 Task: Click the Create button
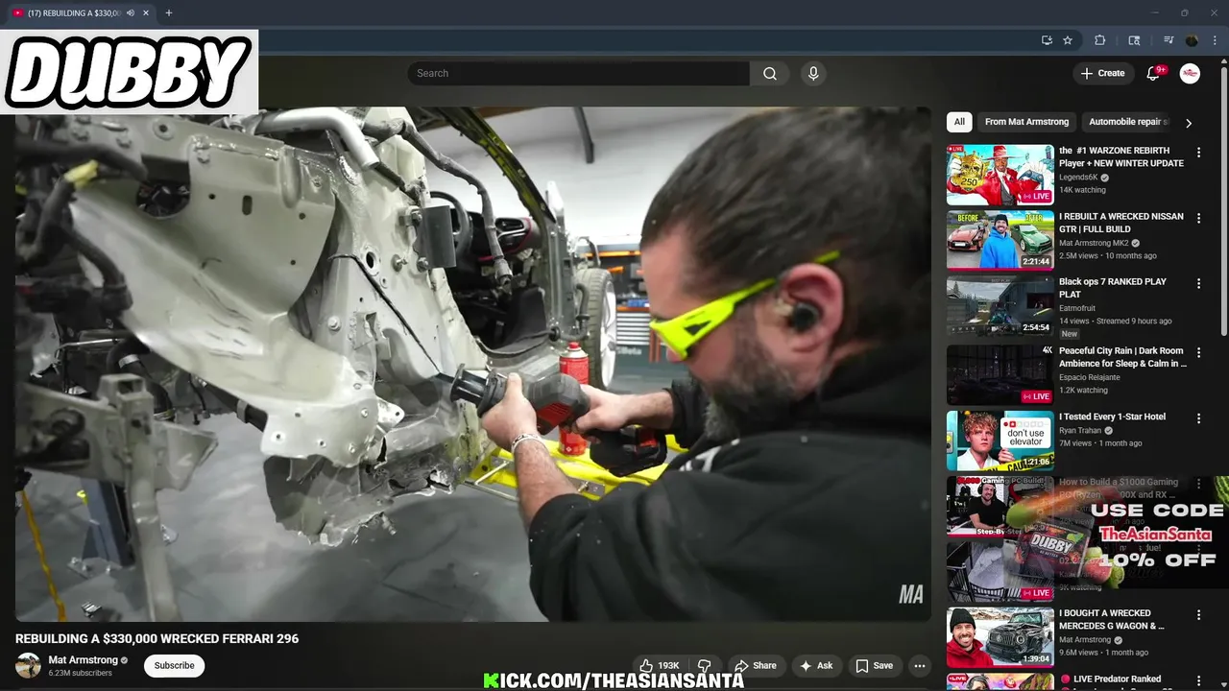point(1102,73)
